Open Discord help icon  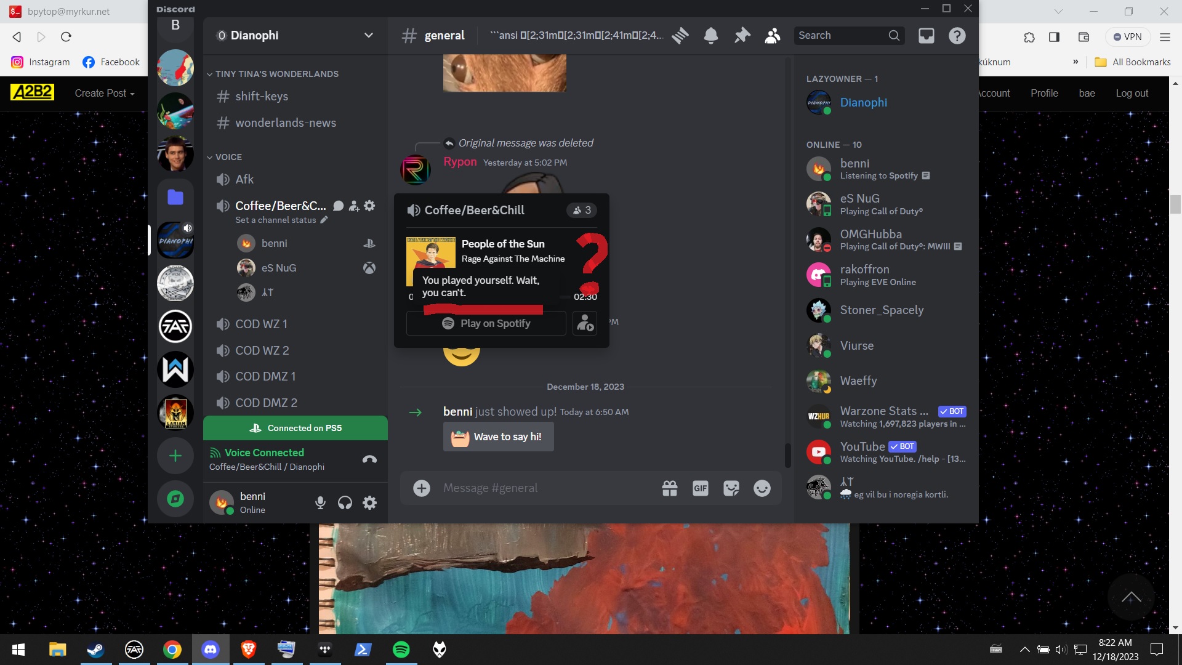(x=957, y=36)
